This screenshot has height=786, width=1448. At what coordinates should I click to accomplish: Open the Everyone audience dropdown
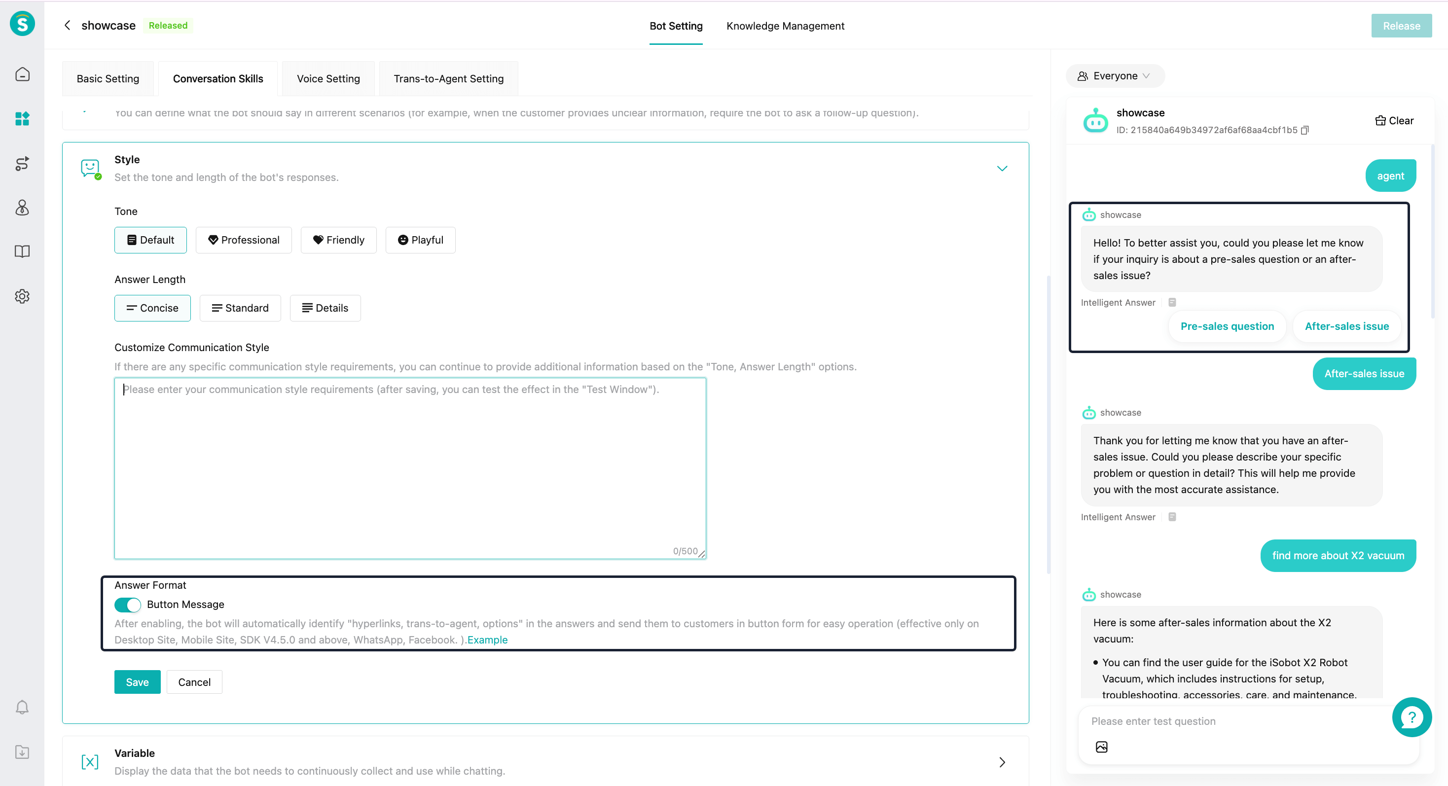click(1115, 76)
